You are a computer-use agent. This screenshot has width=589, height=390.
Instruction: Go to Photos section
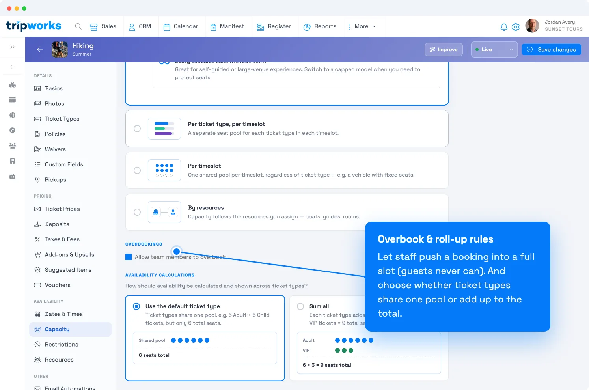(x=70, y=104)
